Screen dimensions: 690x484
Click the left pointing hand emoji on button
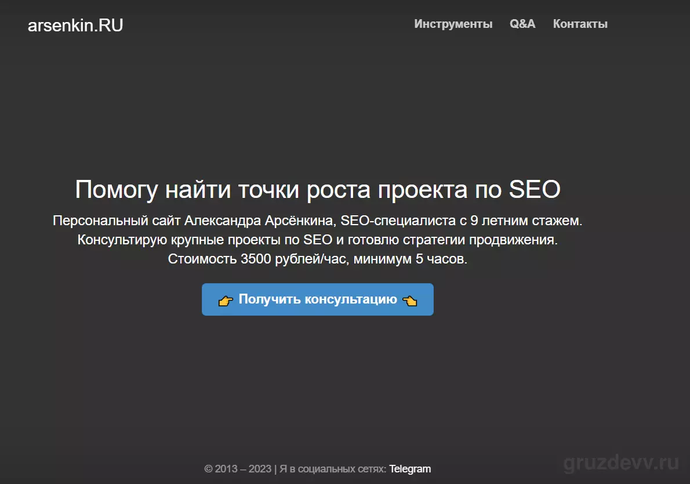click(x=226, y=301)
